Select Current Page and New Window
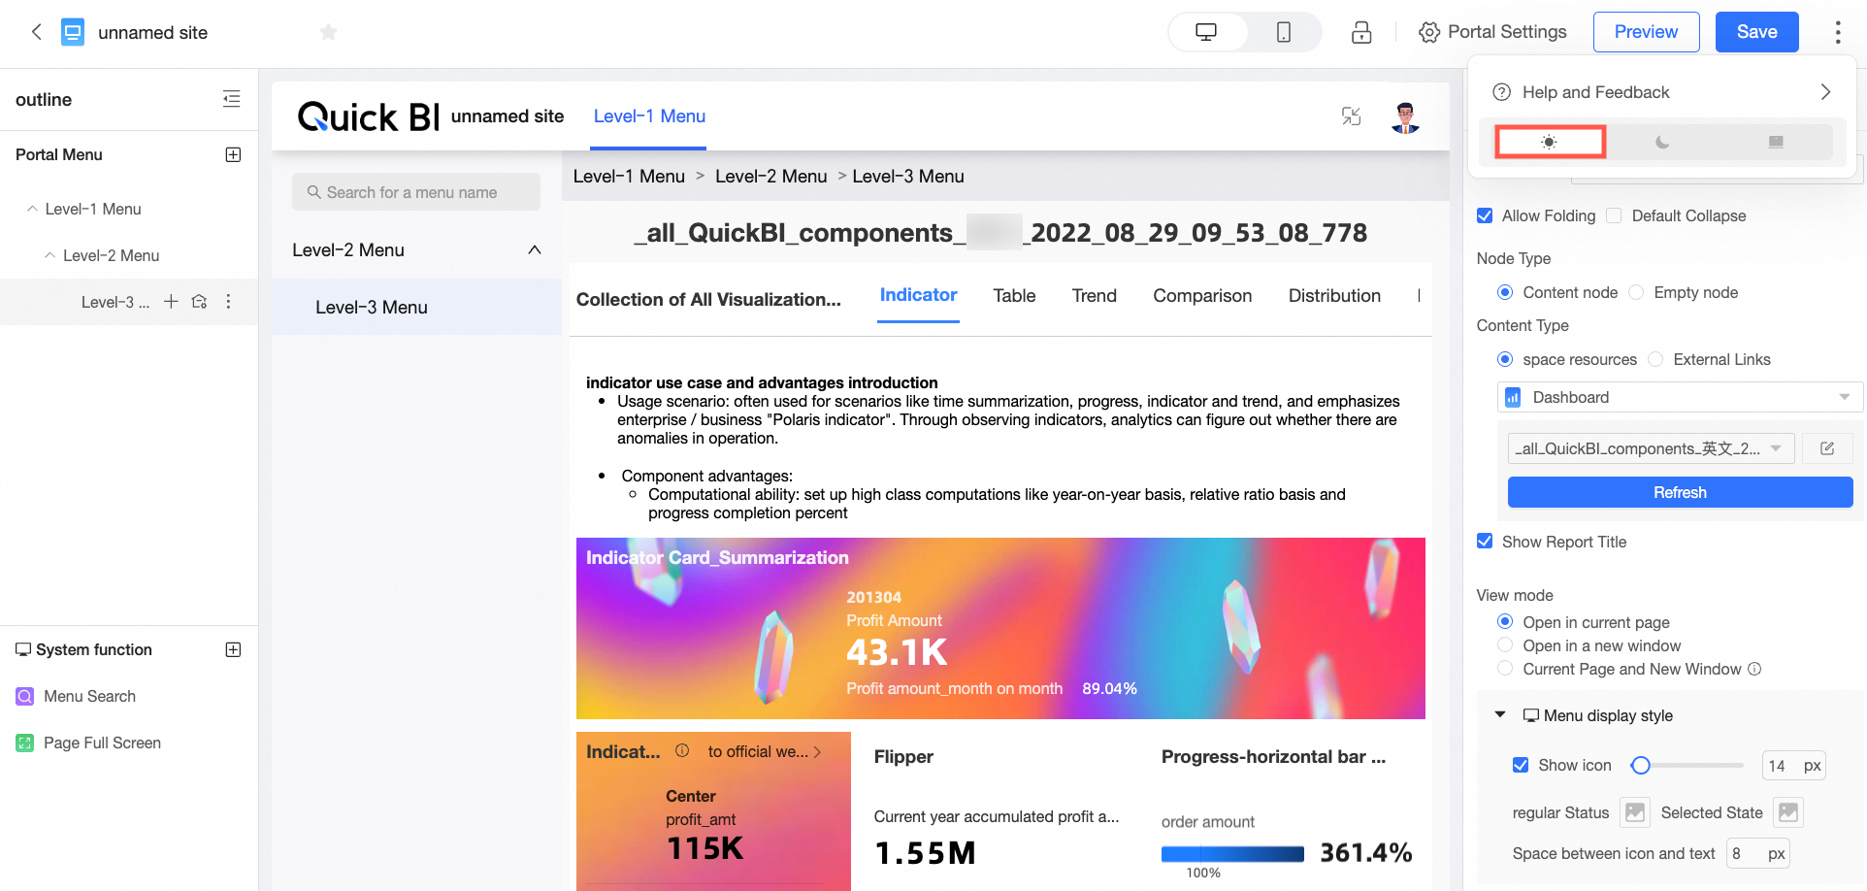Image resolution: width=1867 pixels, height=891 pixels. 1505,669
